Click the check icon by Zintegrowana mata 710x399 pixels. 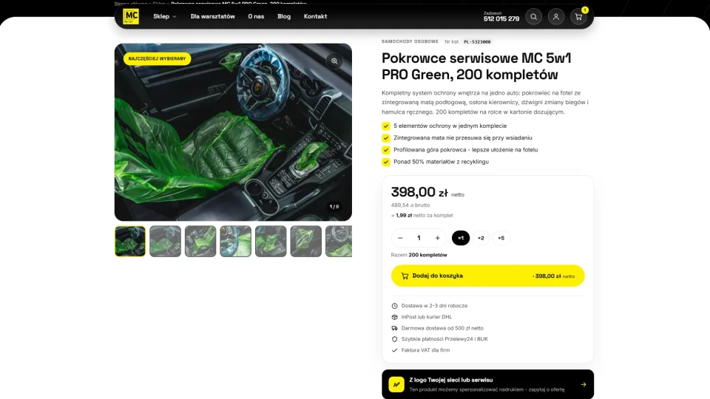coord(386,138)
